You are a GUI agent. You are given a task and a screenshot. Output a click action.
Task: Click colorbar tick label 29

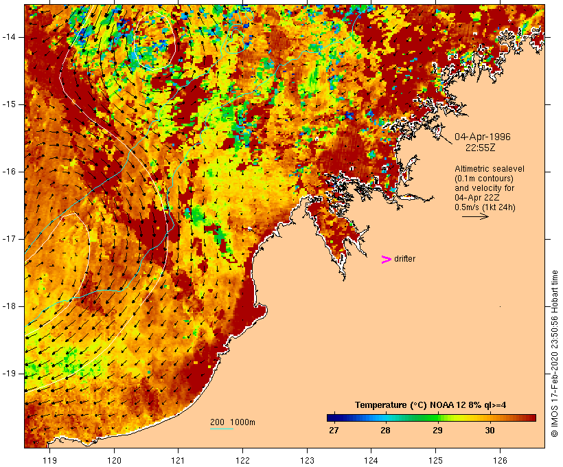tap(437, 431)
